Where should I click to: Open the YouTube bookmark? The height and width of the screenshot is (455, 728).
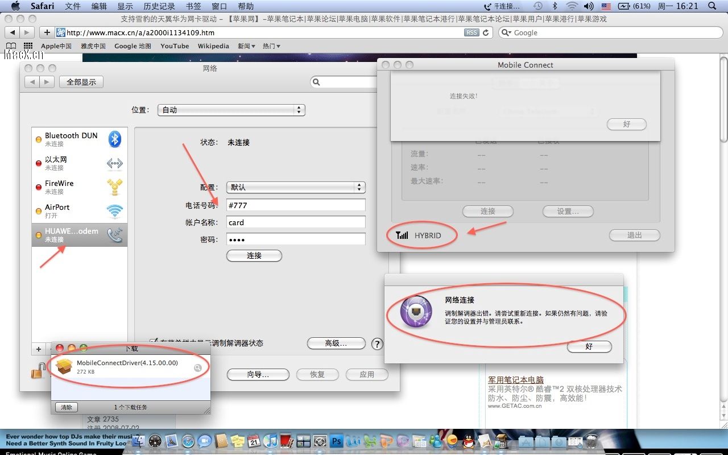point(175,46)
